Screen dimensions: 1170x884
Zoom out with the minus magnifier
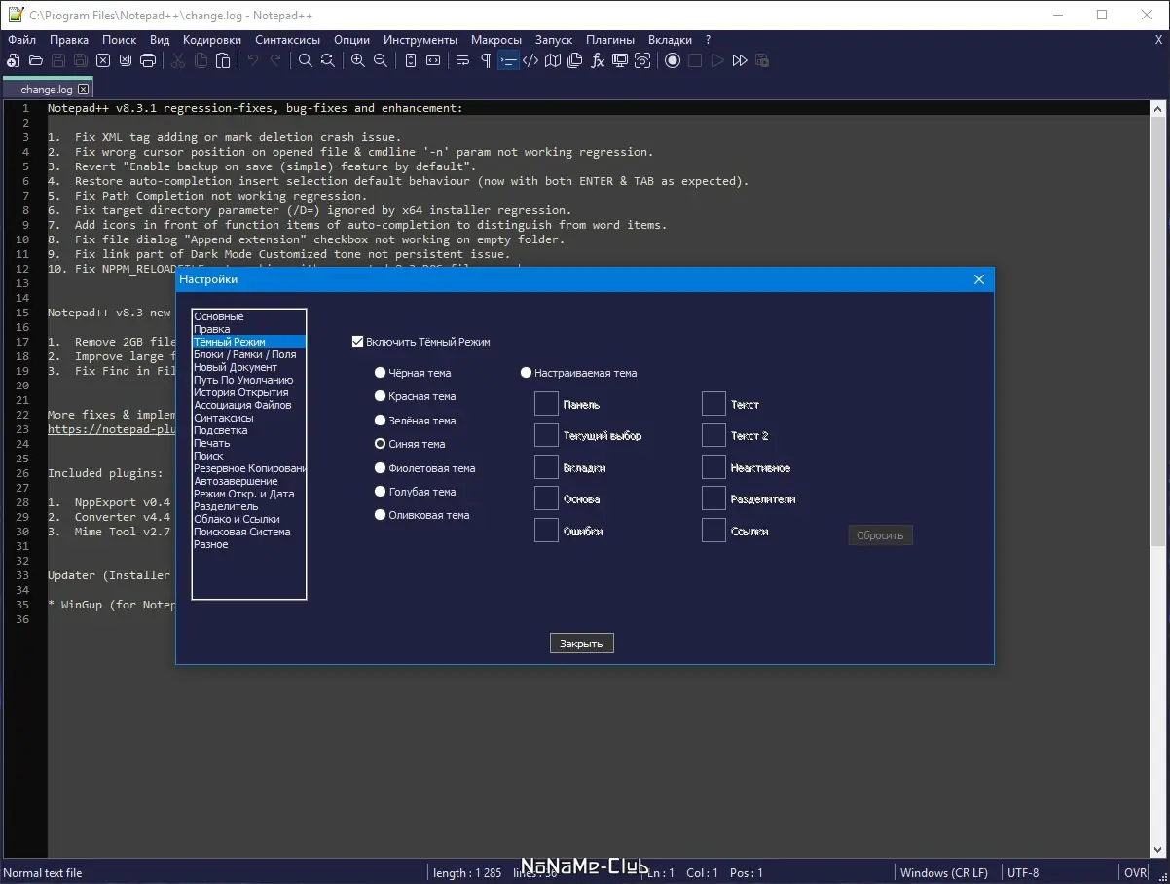coord(381,60)
